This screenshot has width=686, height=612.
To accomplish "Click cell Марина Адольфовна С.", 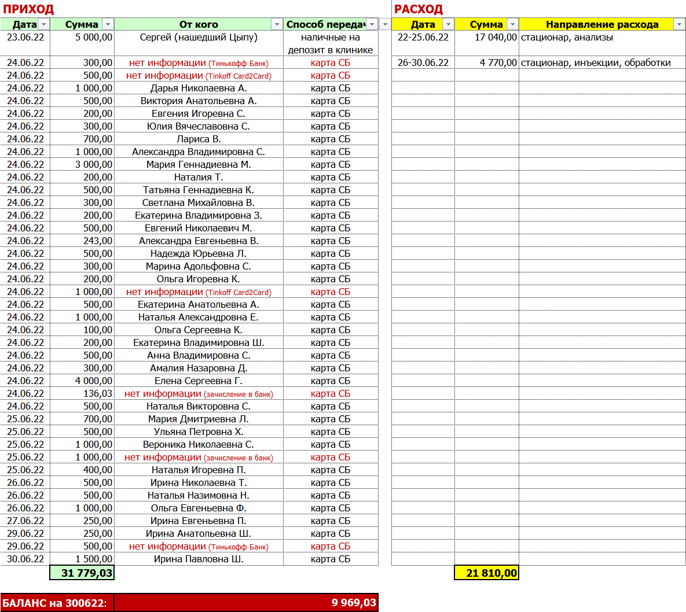I will 199,266.
